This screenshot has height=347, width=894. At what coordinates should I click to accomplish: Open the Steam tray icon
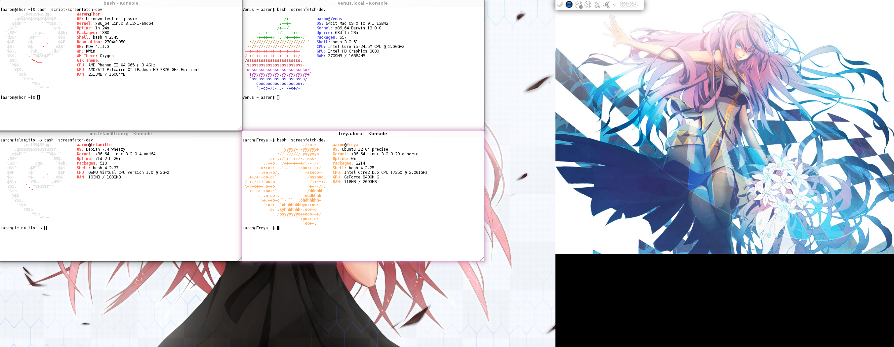click(x=560, y=5)
